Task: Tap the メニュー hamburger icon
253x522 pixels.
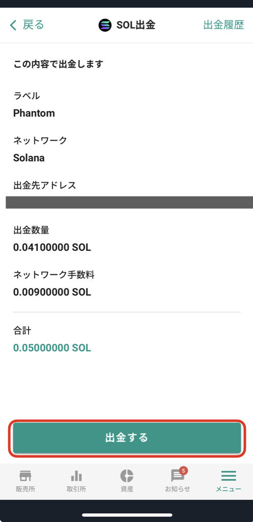Action: (x=229, y=476)
